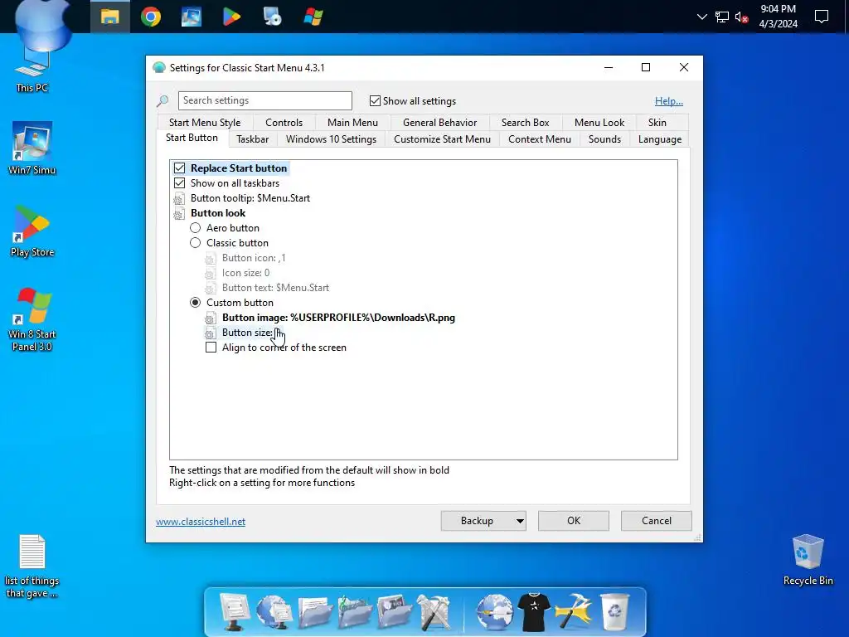Click the network tray icon
Screen dimensions: 849x637
click(722, 17)
